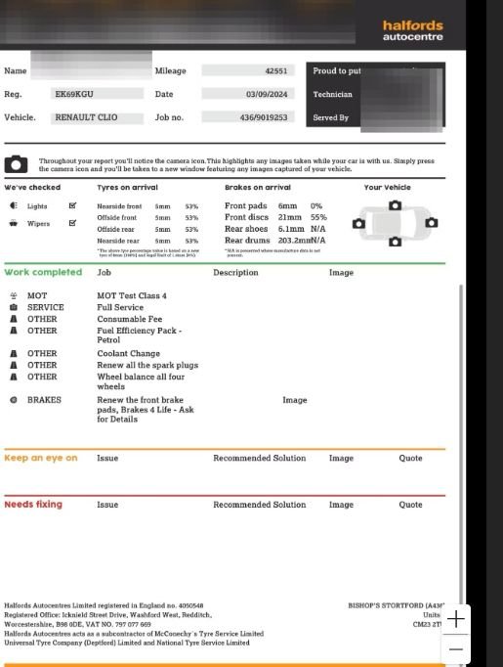Image resolution: width=503 pixels, height=667 pixels.
Task: Click the car diagram thumbnail
Action: coord(396,223)
